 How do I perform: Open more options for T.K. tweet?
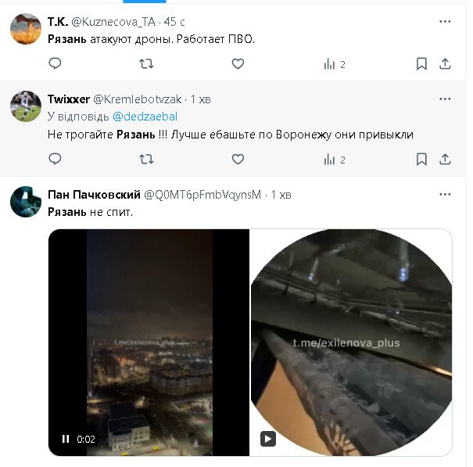click(445, 20)
